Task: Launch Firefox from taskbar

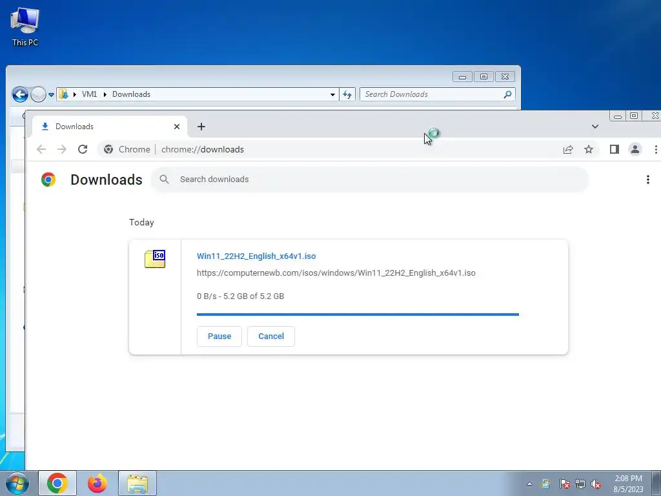Action: pos(97,483)
